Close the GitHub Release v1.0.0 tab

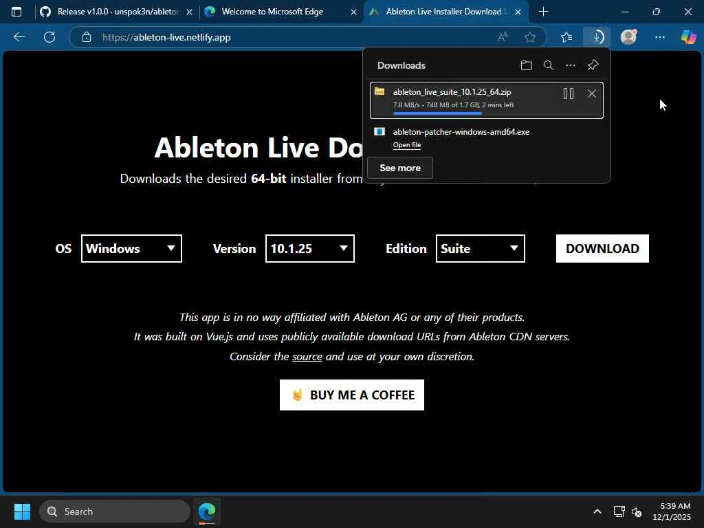pos(190,12)
